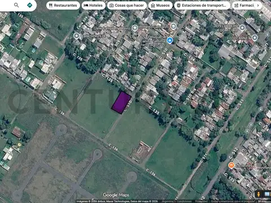Select the Hoteles category chip
This screenshot has width=271, height=203.
pyautogui.click(x=93, y=6)
